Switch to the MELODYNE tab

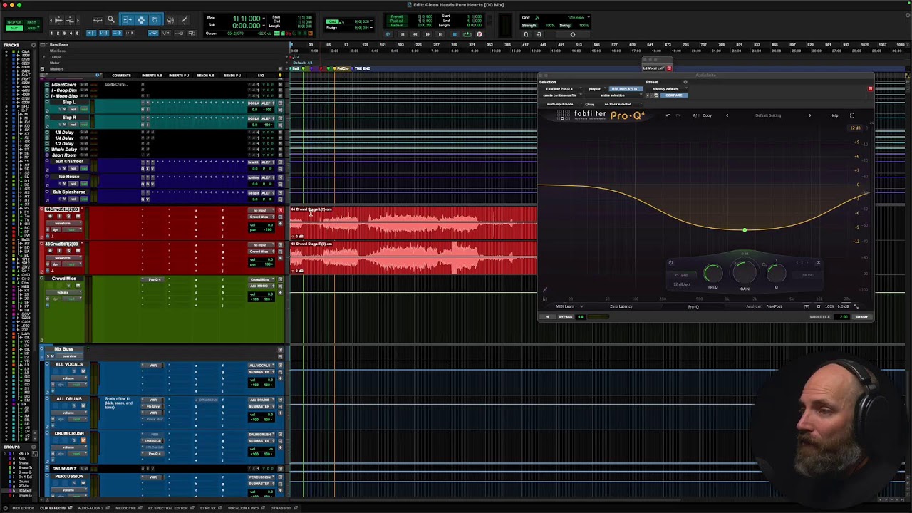point(125,508)
